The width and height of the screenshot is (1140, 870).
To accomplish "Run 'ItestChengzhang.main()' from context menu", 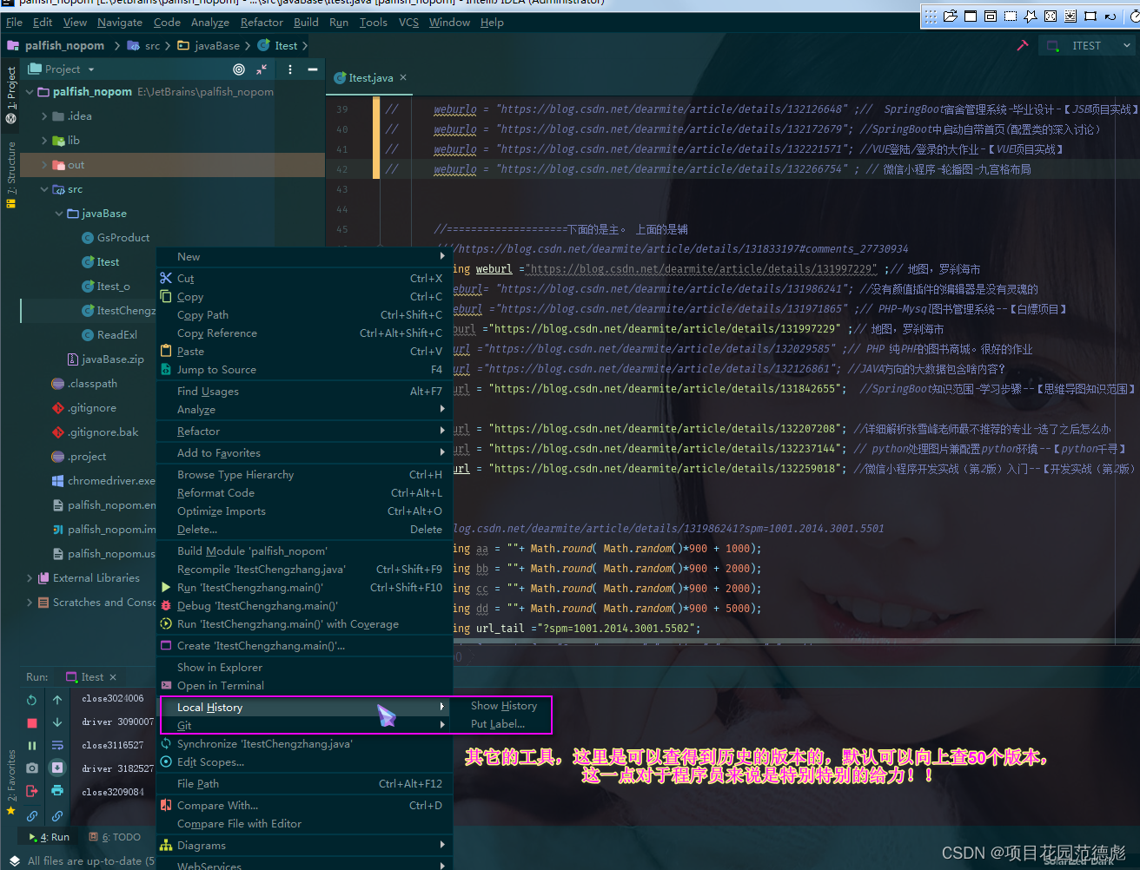I will [303, 588].
